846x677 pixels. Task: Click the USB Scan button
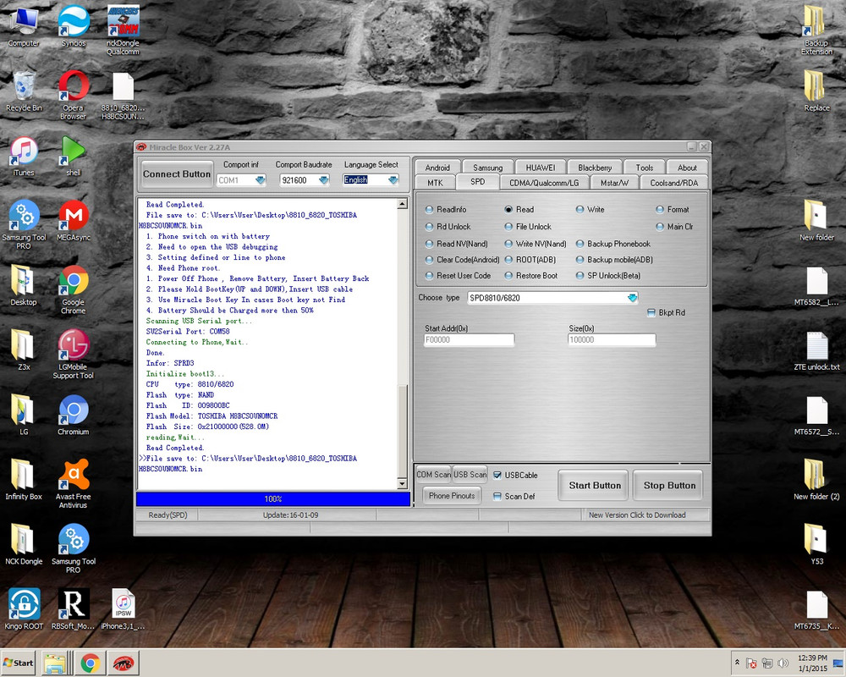tap(470, 475)
